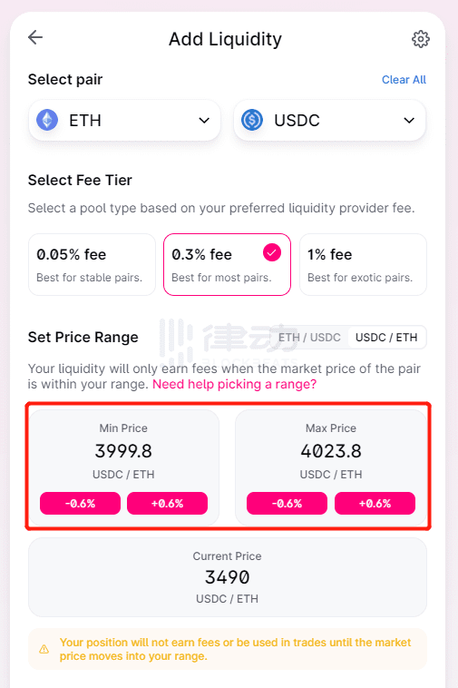Expand the ETH token dropdown chevron
The image size is (458, 688).
click(x=204, y=120)
